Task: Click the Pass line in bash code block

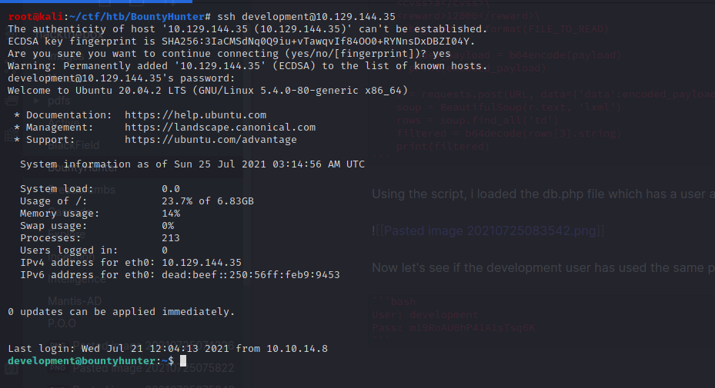Action: pos(453,327)
